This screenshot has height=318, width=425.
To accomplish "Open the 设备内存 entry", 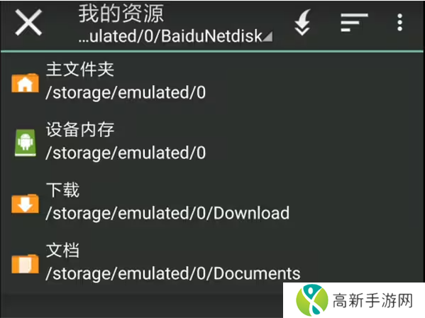I will click(212, 141).
